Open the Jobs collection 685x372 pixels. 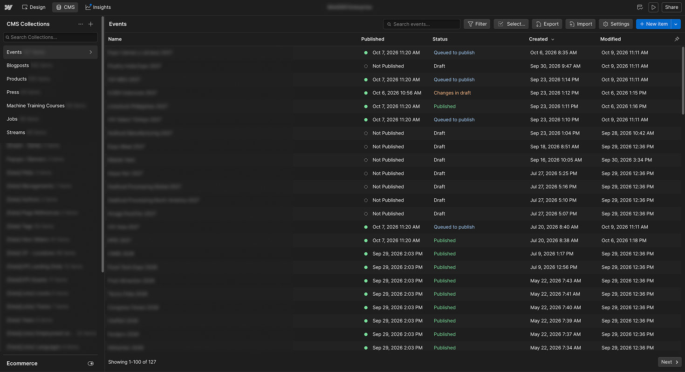tap(50, 119)
